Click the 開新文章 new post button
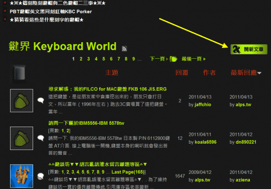 [x=248, y=50]
